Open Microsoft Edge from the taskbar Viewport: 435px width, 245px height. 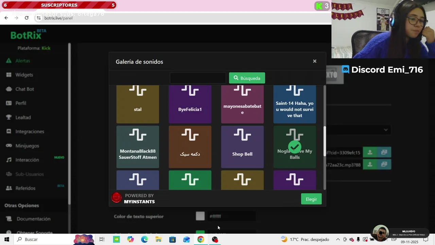coord(144,240)
